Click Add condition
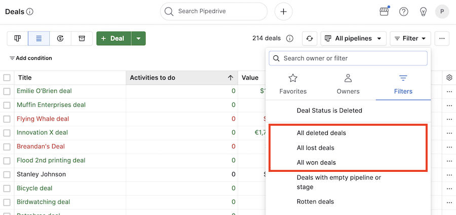The height and width of the screenshot is (215, 456). [x=30, y=58]
